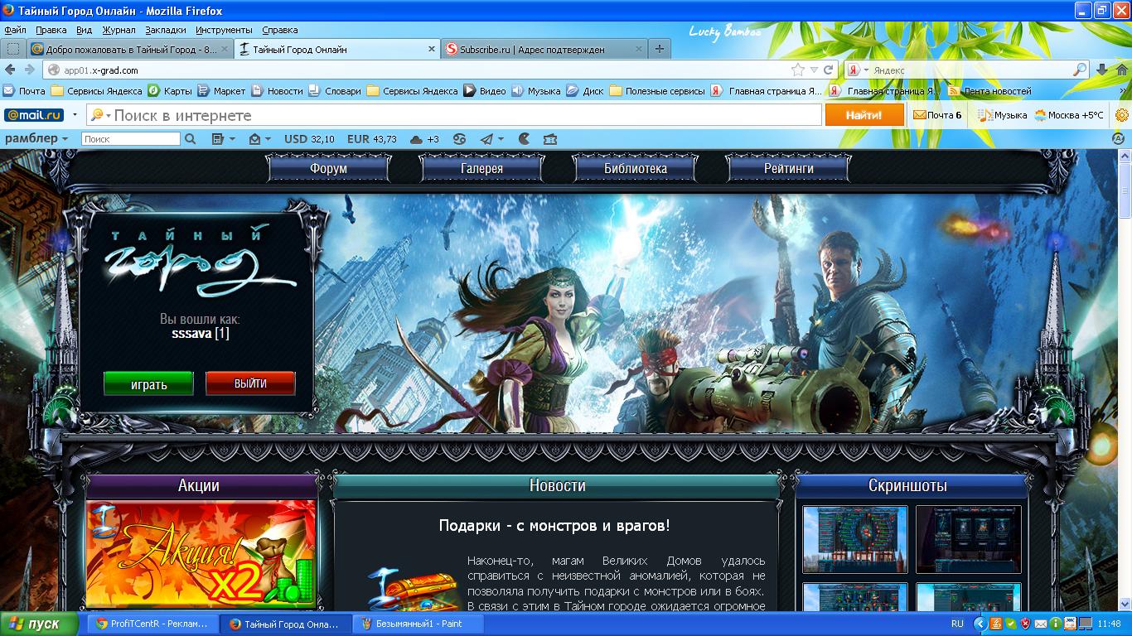Expand the URL bar history dropdown arrow
The width and height of the screenshot is (1132, 636).
coord(815,70)
